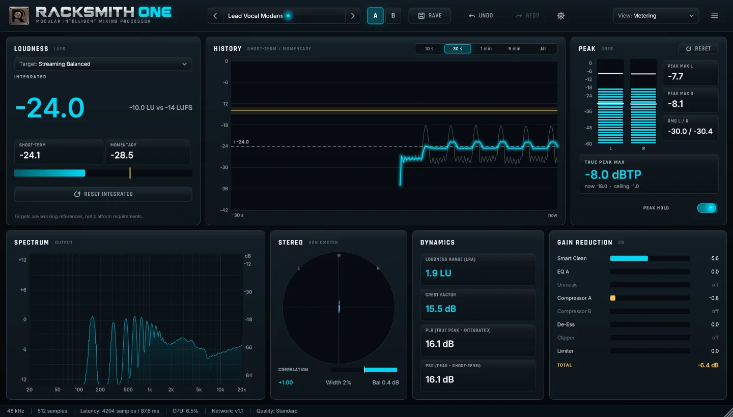Click the Peak Max L -7.7 readout
The height and width of the screenshot is (417, 733).
pyautogui.click(x=690, y=73)
